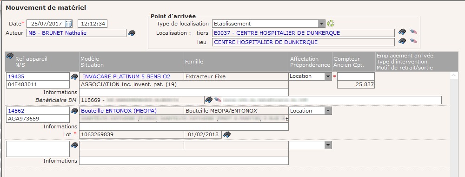Expand the Type de localisation dropdown
465x177 pixels.
click(321, 24)
